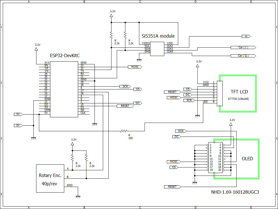This screenshot has width=278, height=209.
Task: Open the Lo output net flag
Action: 246,36
